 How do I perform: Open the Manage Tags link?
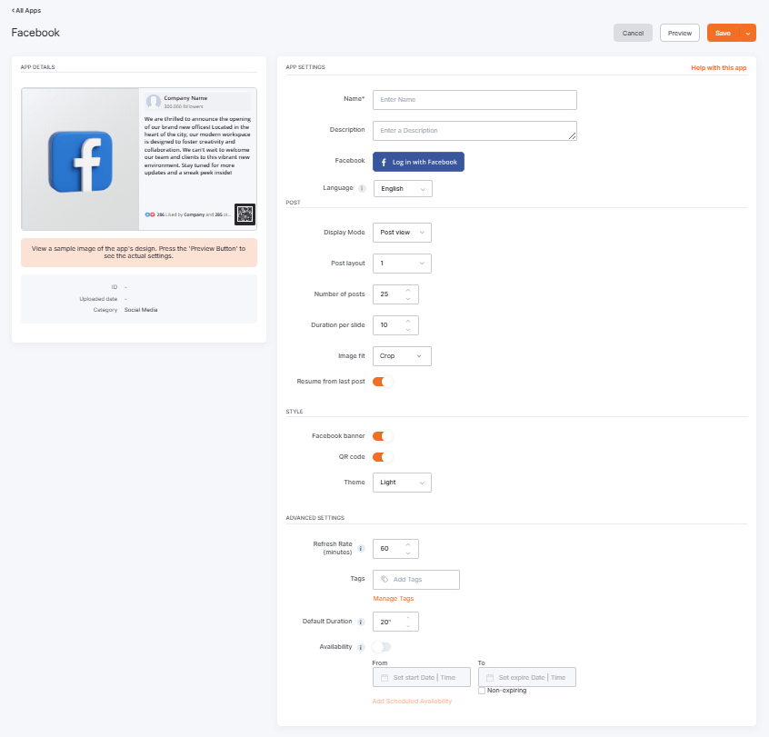click(393, 598)
